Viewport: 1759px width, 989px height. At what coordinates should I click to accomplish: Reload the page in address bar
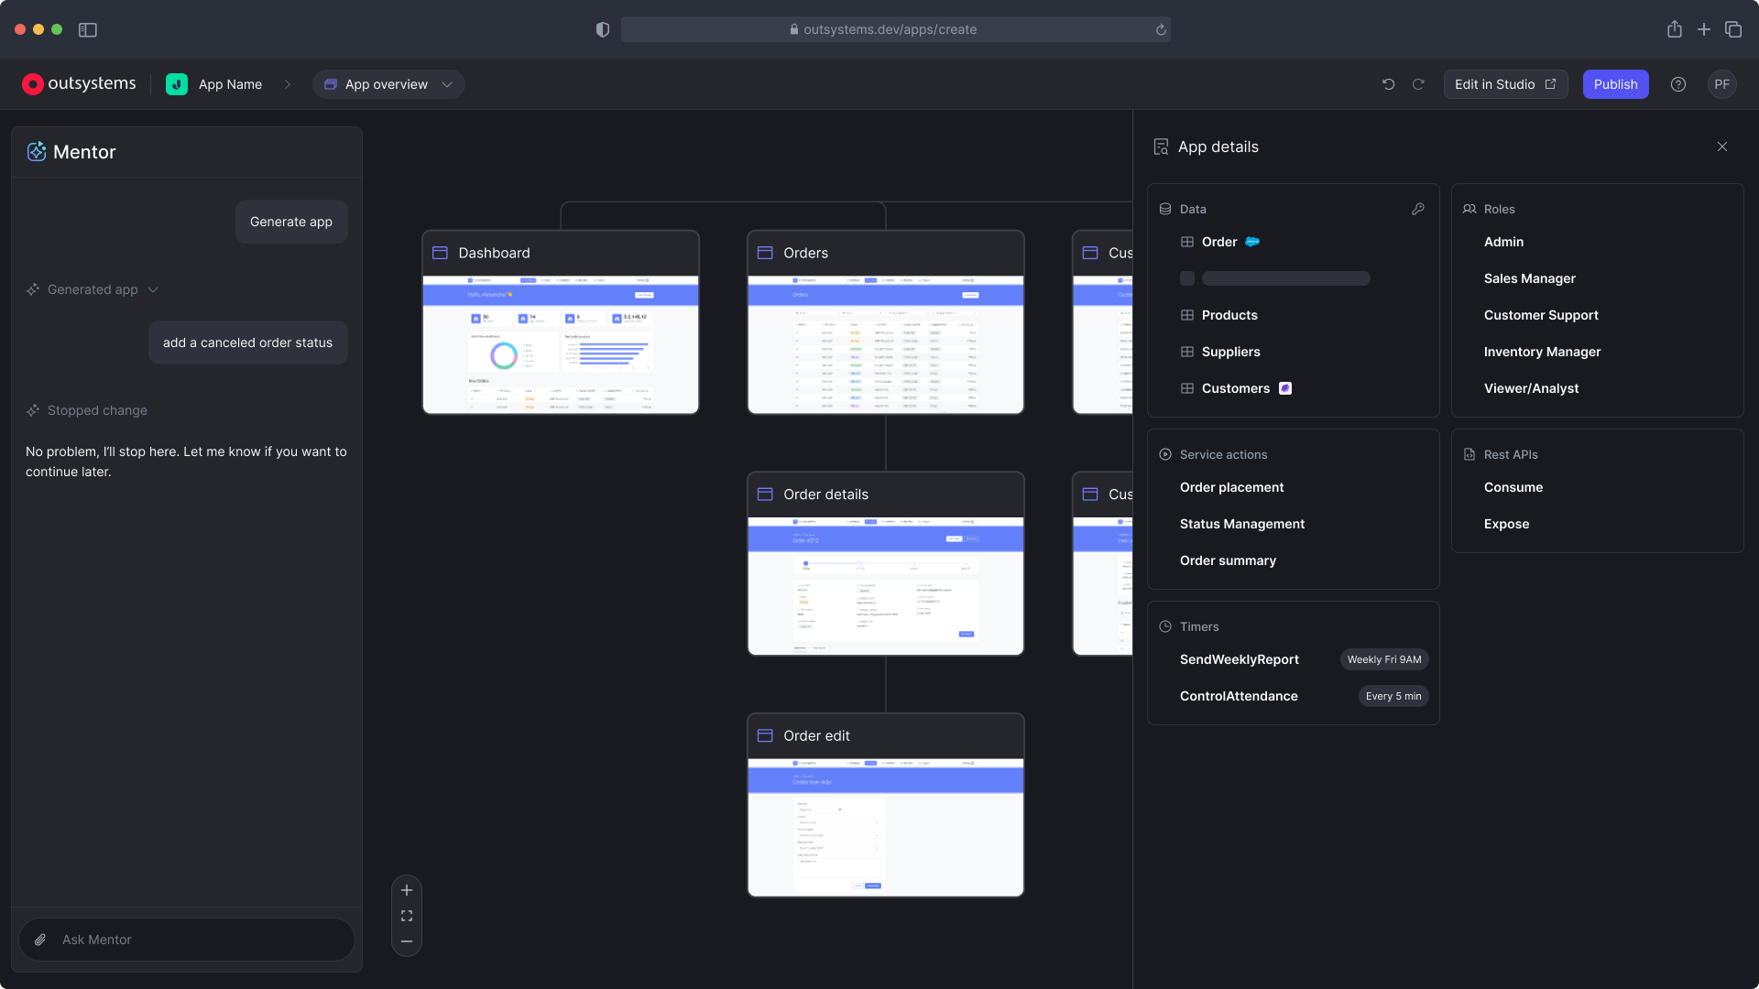(x=1161, y=29)
